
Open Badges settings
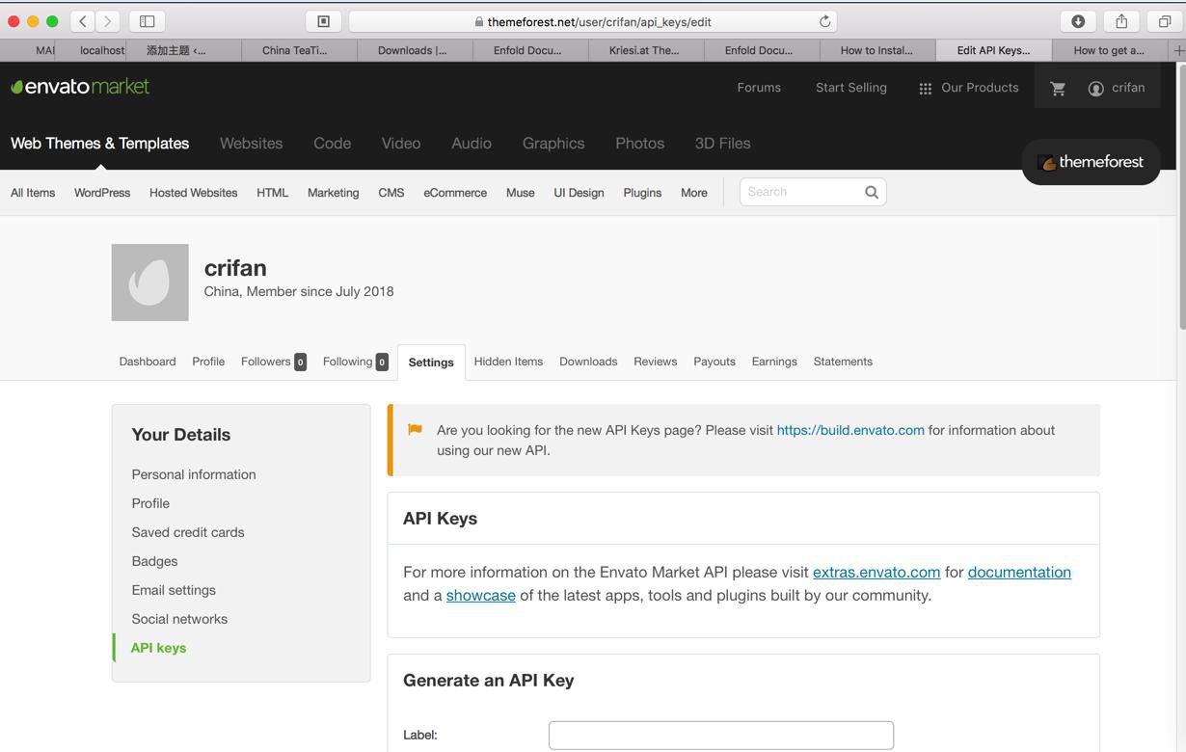154,561
